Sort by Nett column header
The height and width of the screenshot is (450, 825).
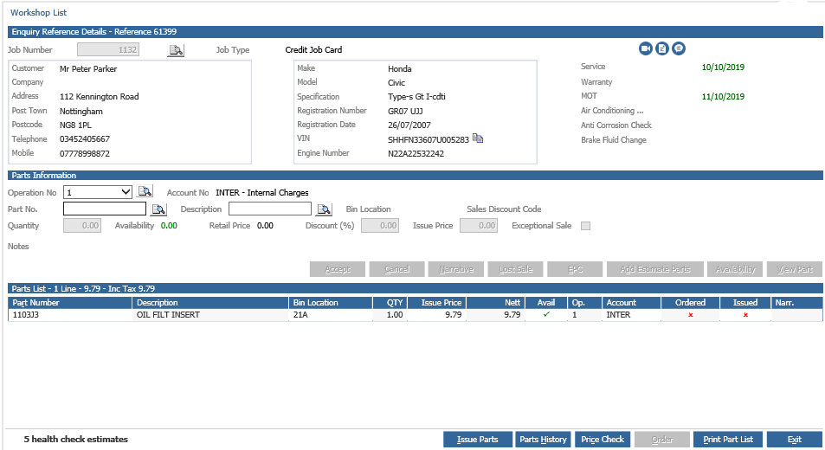(496, 303)
